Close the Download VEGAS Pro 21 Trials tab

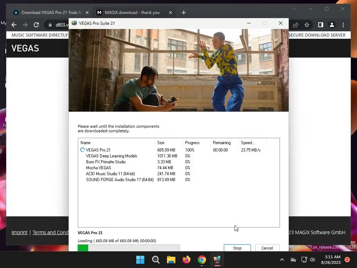pyautogui.click(x=87, y=13)
